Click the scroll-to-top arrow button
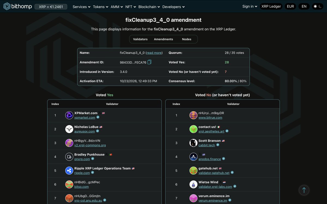 [304, 190]
